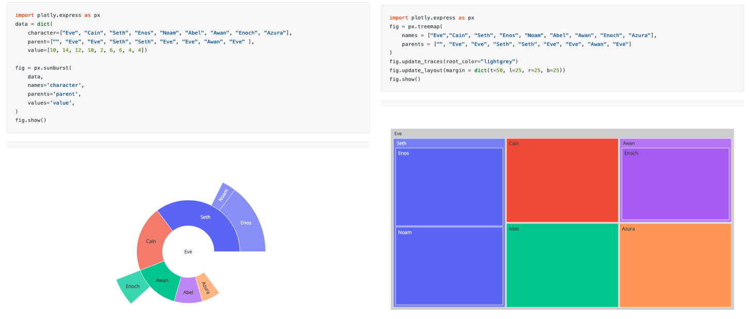Screen dimensions: 749x319
Task: Select the purple Enoch treemap tile
Action: tap(675, 185)
